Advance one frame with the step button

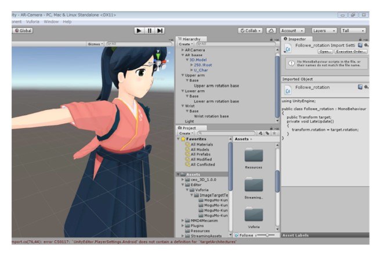[160, 31]
